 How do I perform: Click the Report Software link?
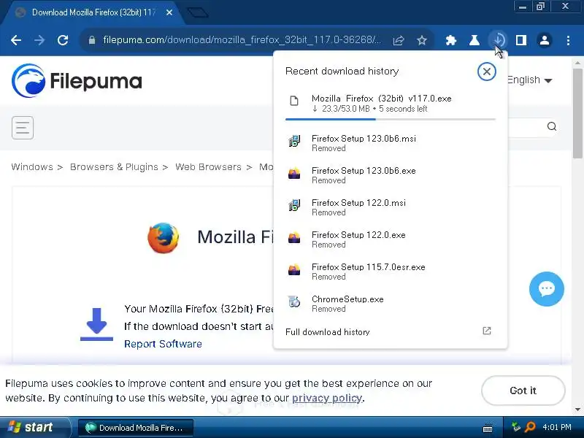coord(163,344)
